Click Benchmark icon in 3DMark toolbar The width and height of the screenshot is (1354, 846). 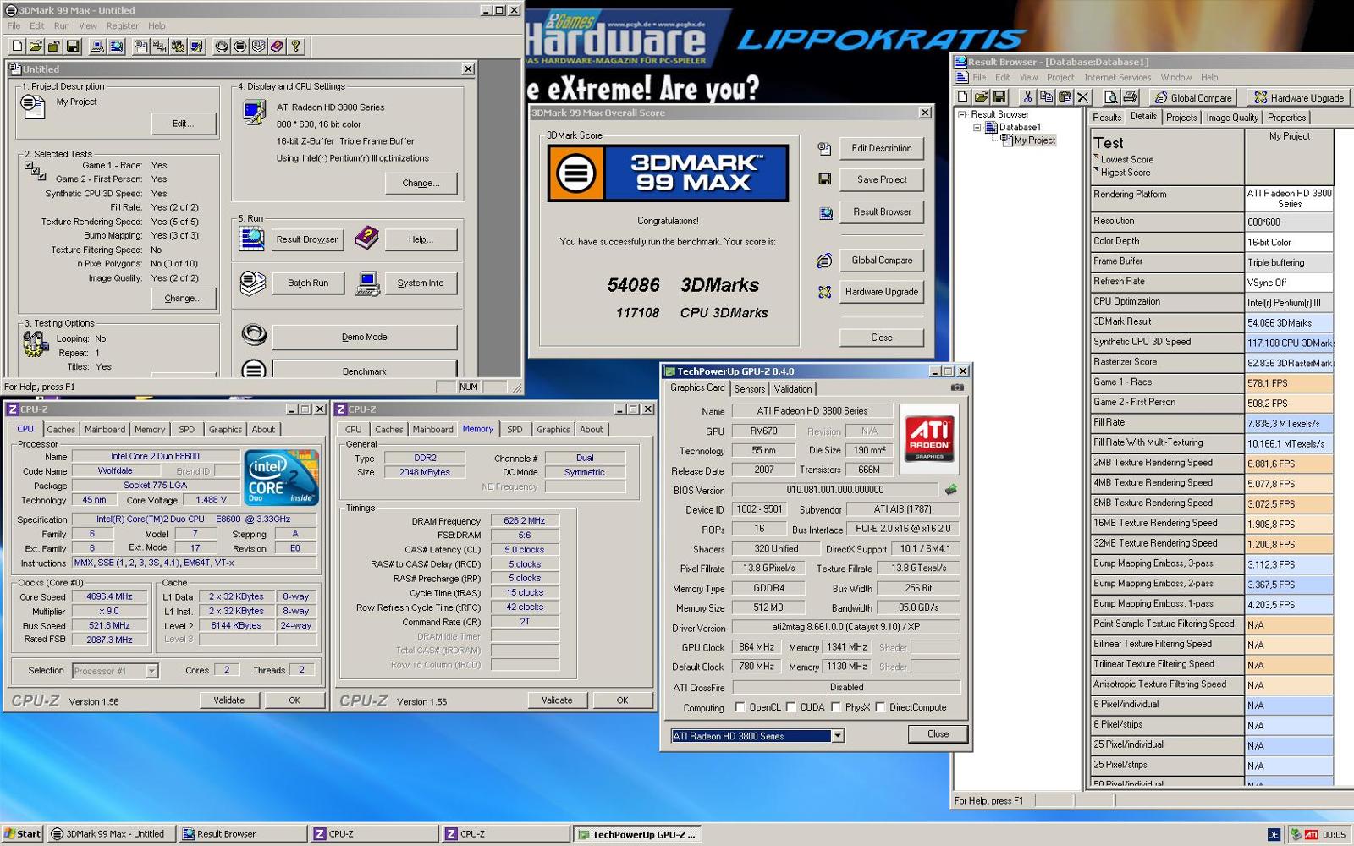tap(239, 47)
